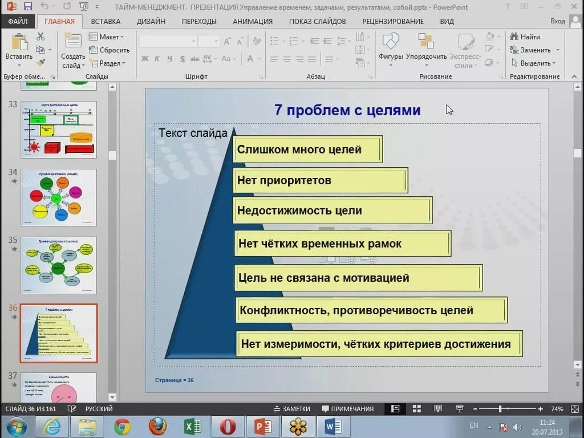The height and width of the screenshot is (438, 584).
Task: Open the Font dialog launcher
Action: coord(261,76)
